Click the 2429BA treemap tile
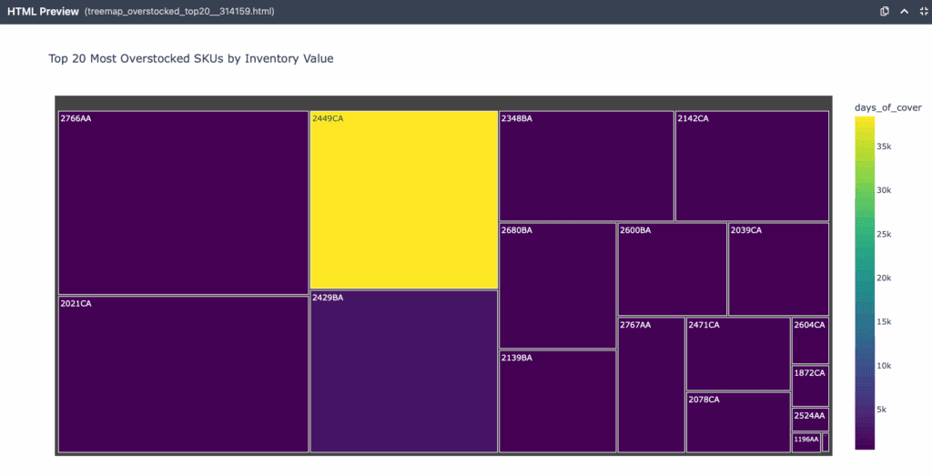The height and width of the screenshot is (476, 932). click(403, 371)
